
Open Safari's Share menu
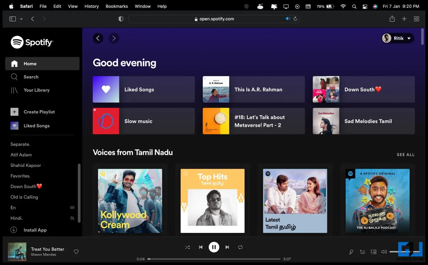click(x=392, y=19)
